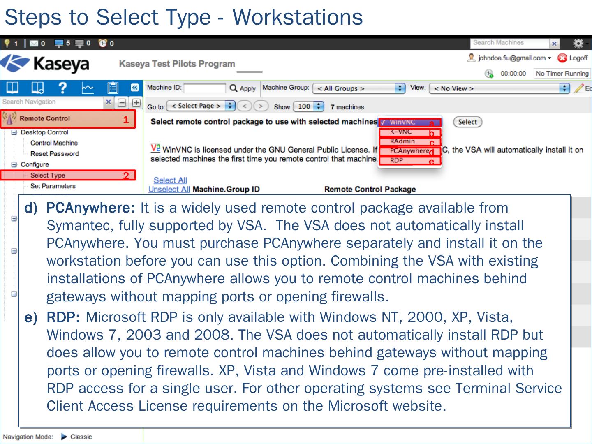Start the session timer icon
This screenshot has width=592, height=444.
pos(489,74)
